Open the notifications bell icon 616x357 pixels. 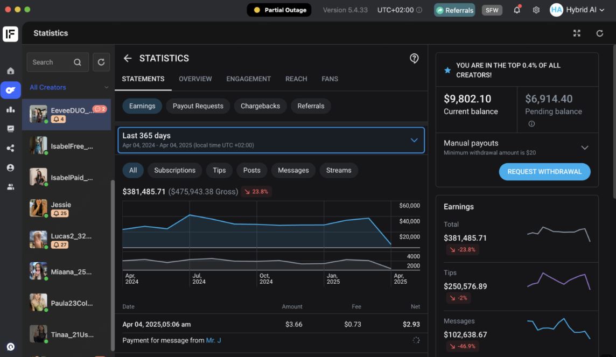[x=517, y=10]
